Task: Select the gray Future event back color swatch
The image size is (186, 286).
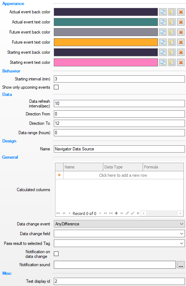Action: [x=106, y=32]
